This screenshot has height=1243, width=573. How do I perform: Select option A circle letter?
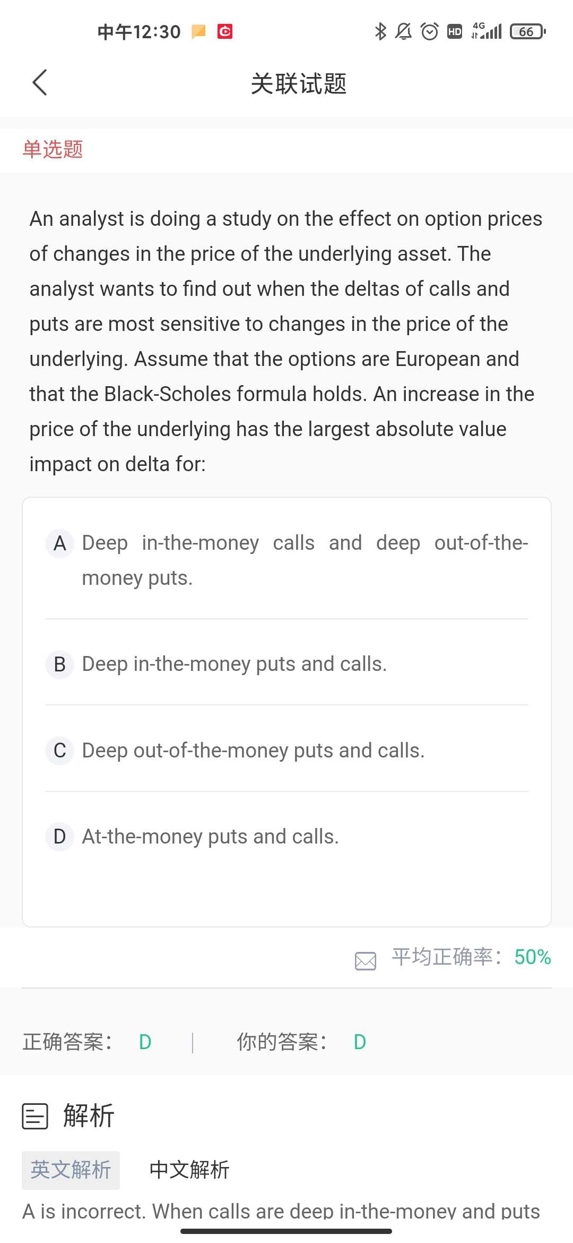60,543
